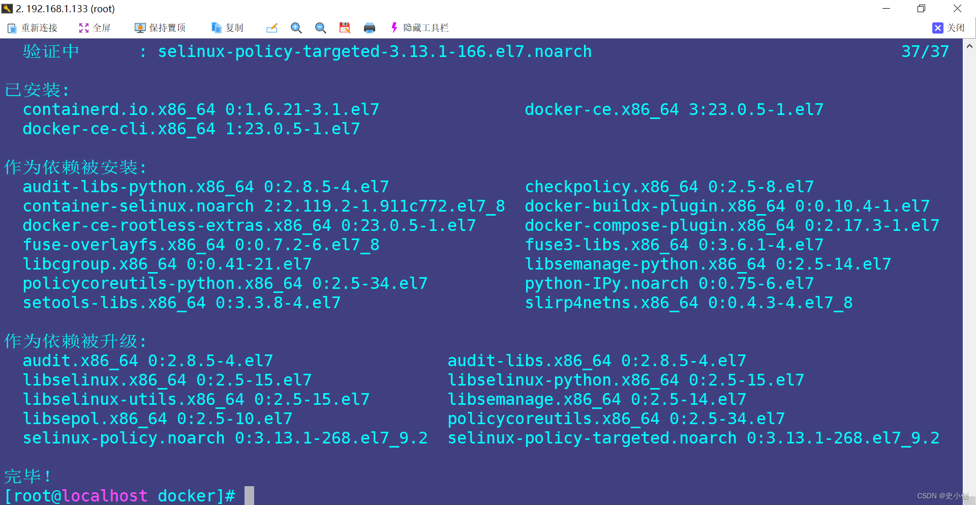This screenshot has height=505, width=976.
Task: Minimize the terminal window
Action: [x=886, y=9]
